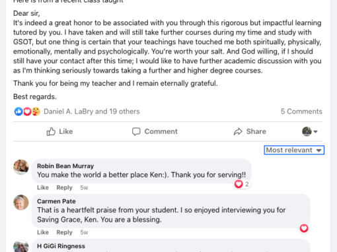Open the profile picker dropdown beside Share
The image size is (337, 252).
(x=310, y=131)
